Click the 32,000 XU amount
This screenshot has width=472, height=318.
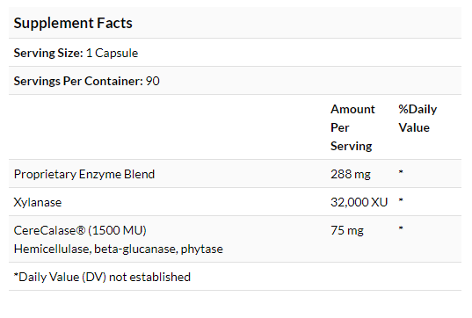click(x=359, y=202)
